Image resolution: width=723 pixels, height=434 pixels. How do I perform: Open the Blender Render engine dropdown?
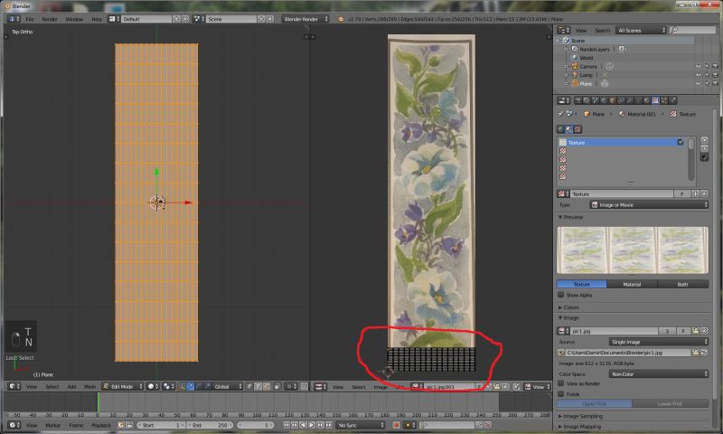[x=305, y=19]
